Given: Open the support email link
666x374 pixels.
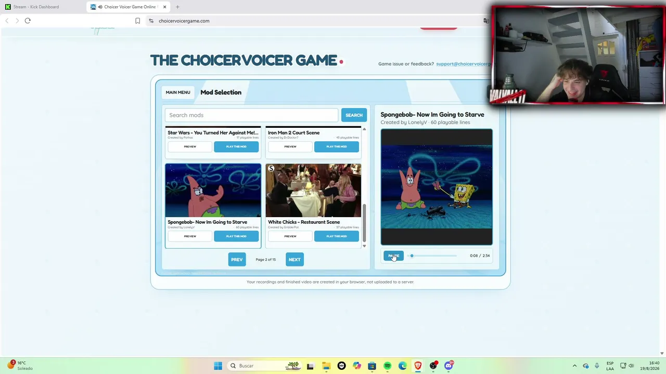Looking at the screenshot, I should pos(464,64).
